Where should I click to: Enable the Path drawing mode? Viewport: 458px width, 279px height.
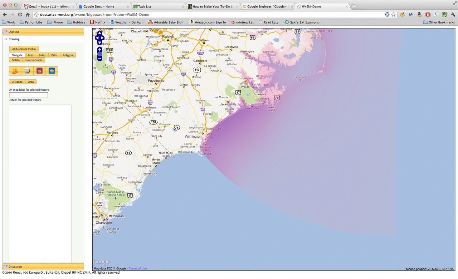(x=54, y=55)
